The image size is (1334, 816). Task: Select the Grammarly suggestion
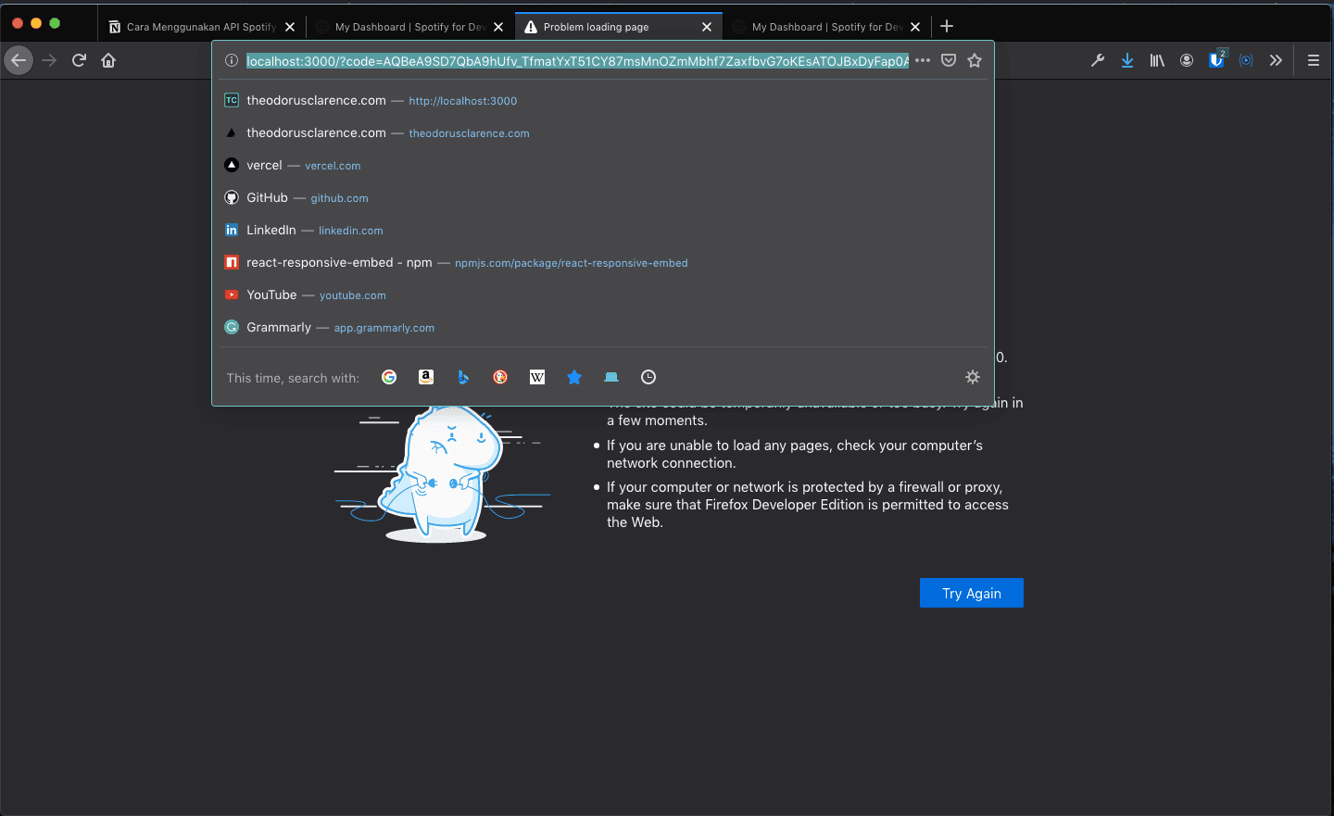(x=603, y=327)
